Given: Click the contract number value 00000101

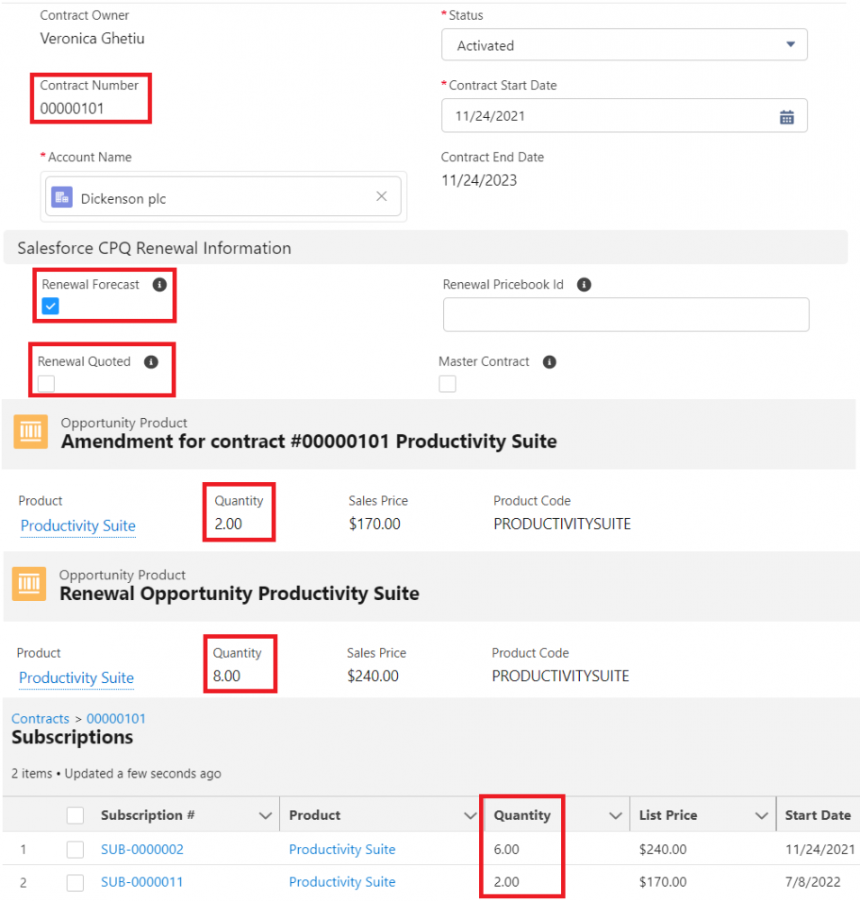Looking at the screenshot, I should [72, 109].
